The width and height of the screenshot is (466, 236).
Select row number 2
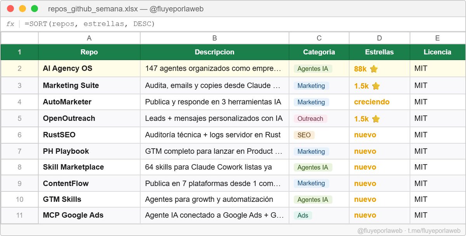tap(19, 69)
